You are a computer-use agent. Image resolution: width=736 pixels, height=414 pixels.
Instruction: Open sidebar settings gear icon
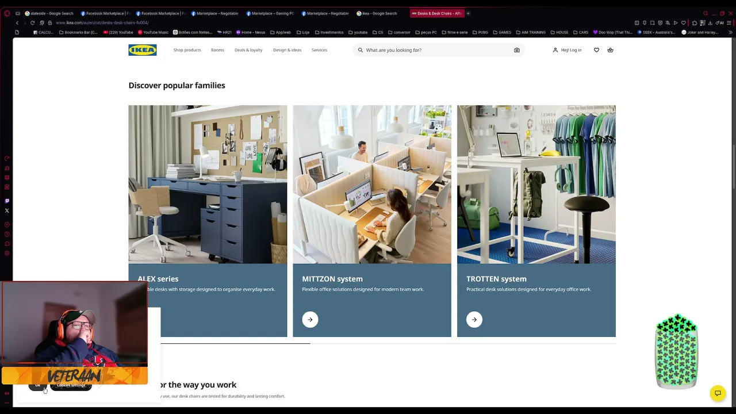7,253
